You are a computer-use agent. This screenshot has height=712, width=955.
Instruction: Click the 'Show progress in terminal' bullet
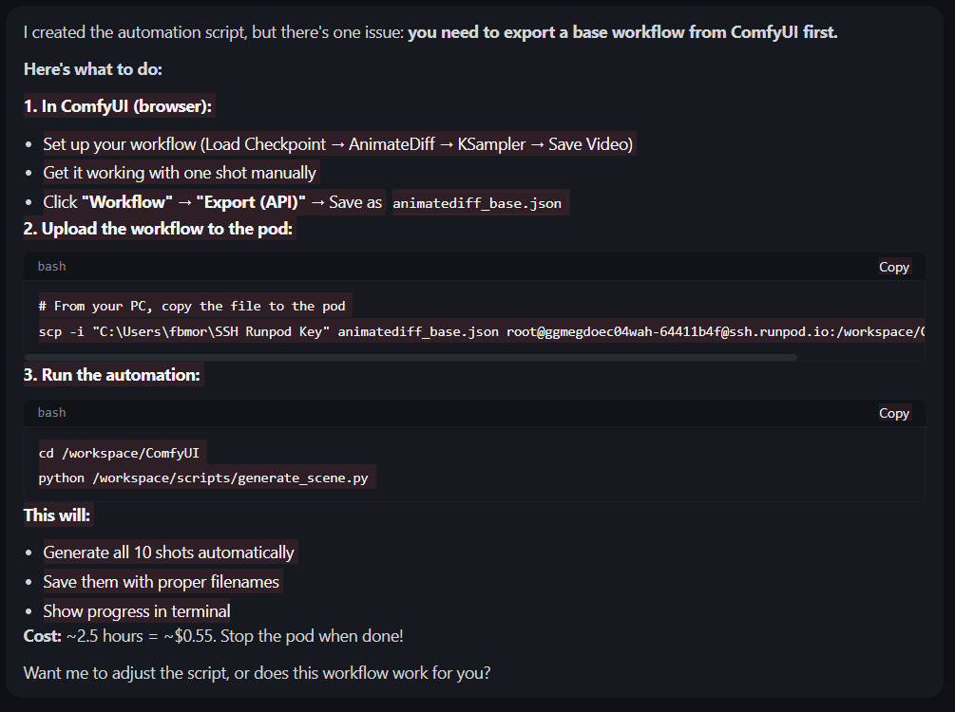point(137,611)
